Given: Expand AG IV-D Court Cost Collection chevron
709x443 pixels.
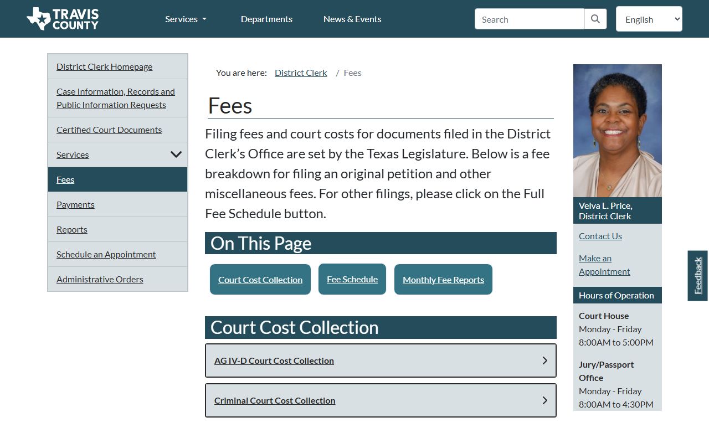Looking at the screenshot, I should click(544, 360).
